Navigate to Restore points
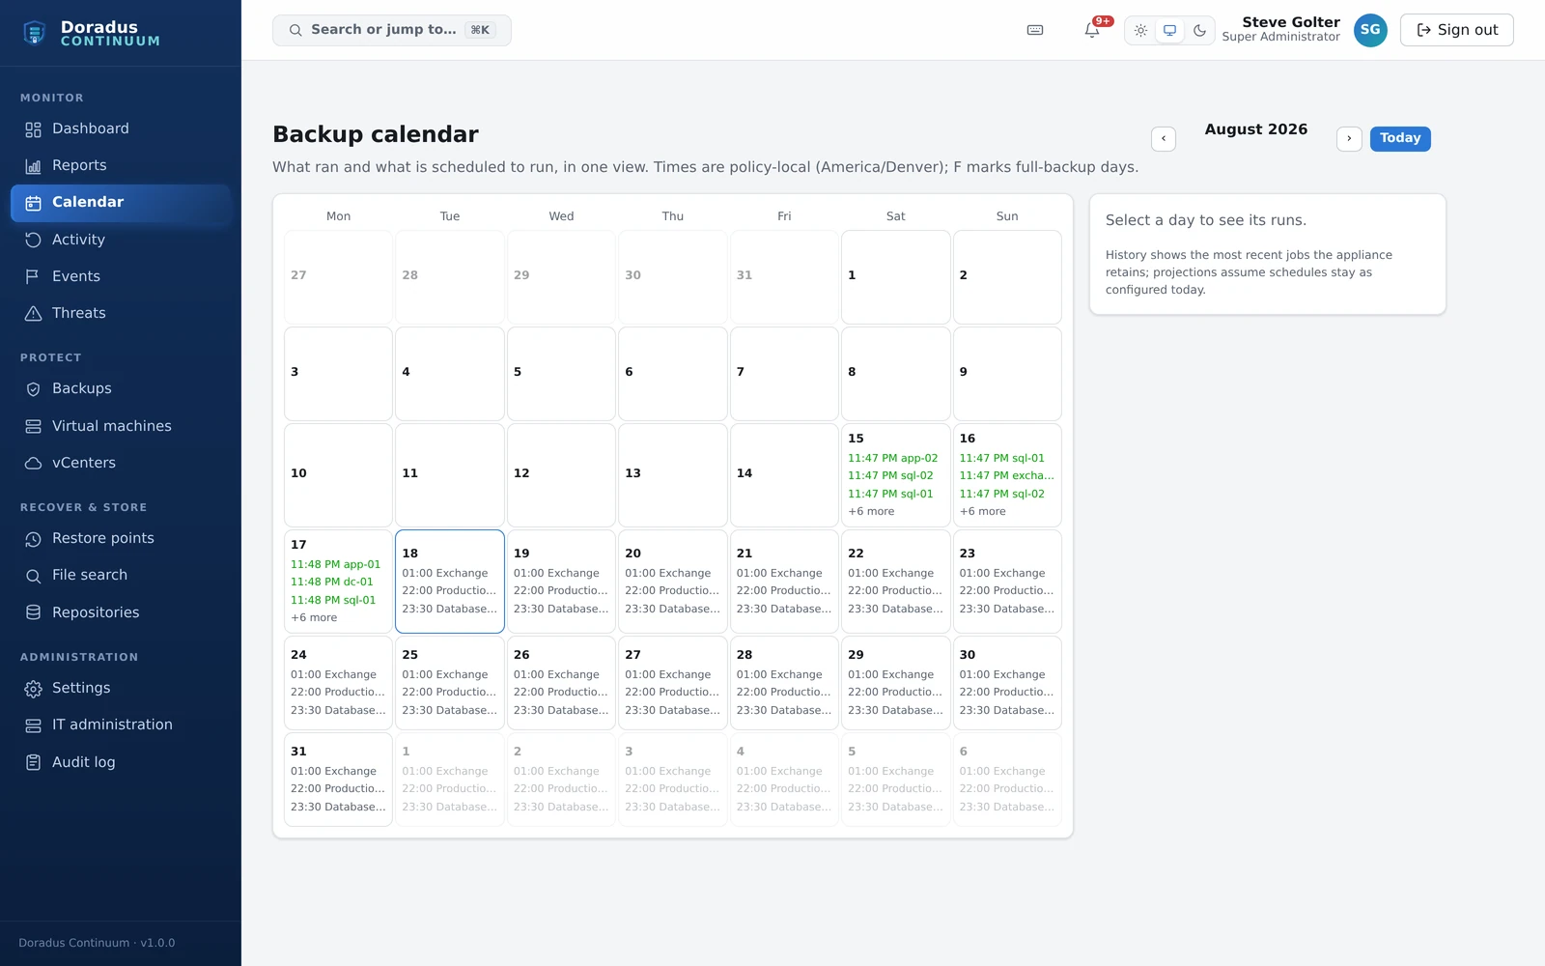This screenshot has height=966, width=1545. pos(121,538)
